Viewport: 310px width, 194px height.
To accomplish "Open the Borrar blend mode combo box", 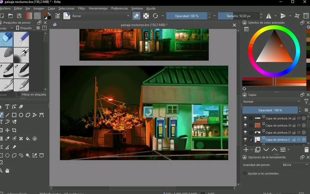I will 101,16.
